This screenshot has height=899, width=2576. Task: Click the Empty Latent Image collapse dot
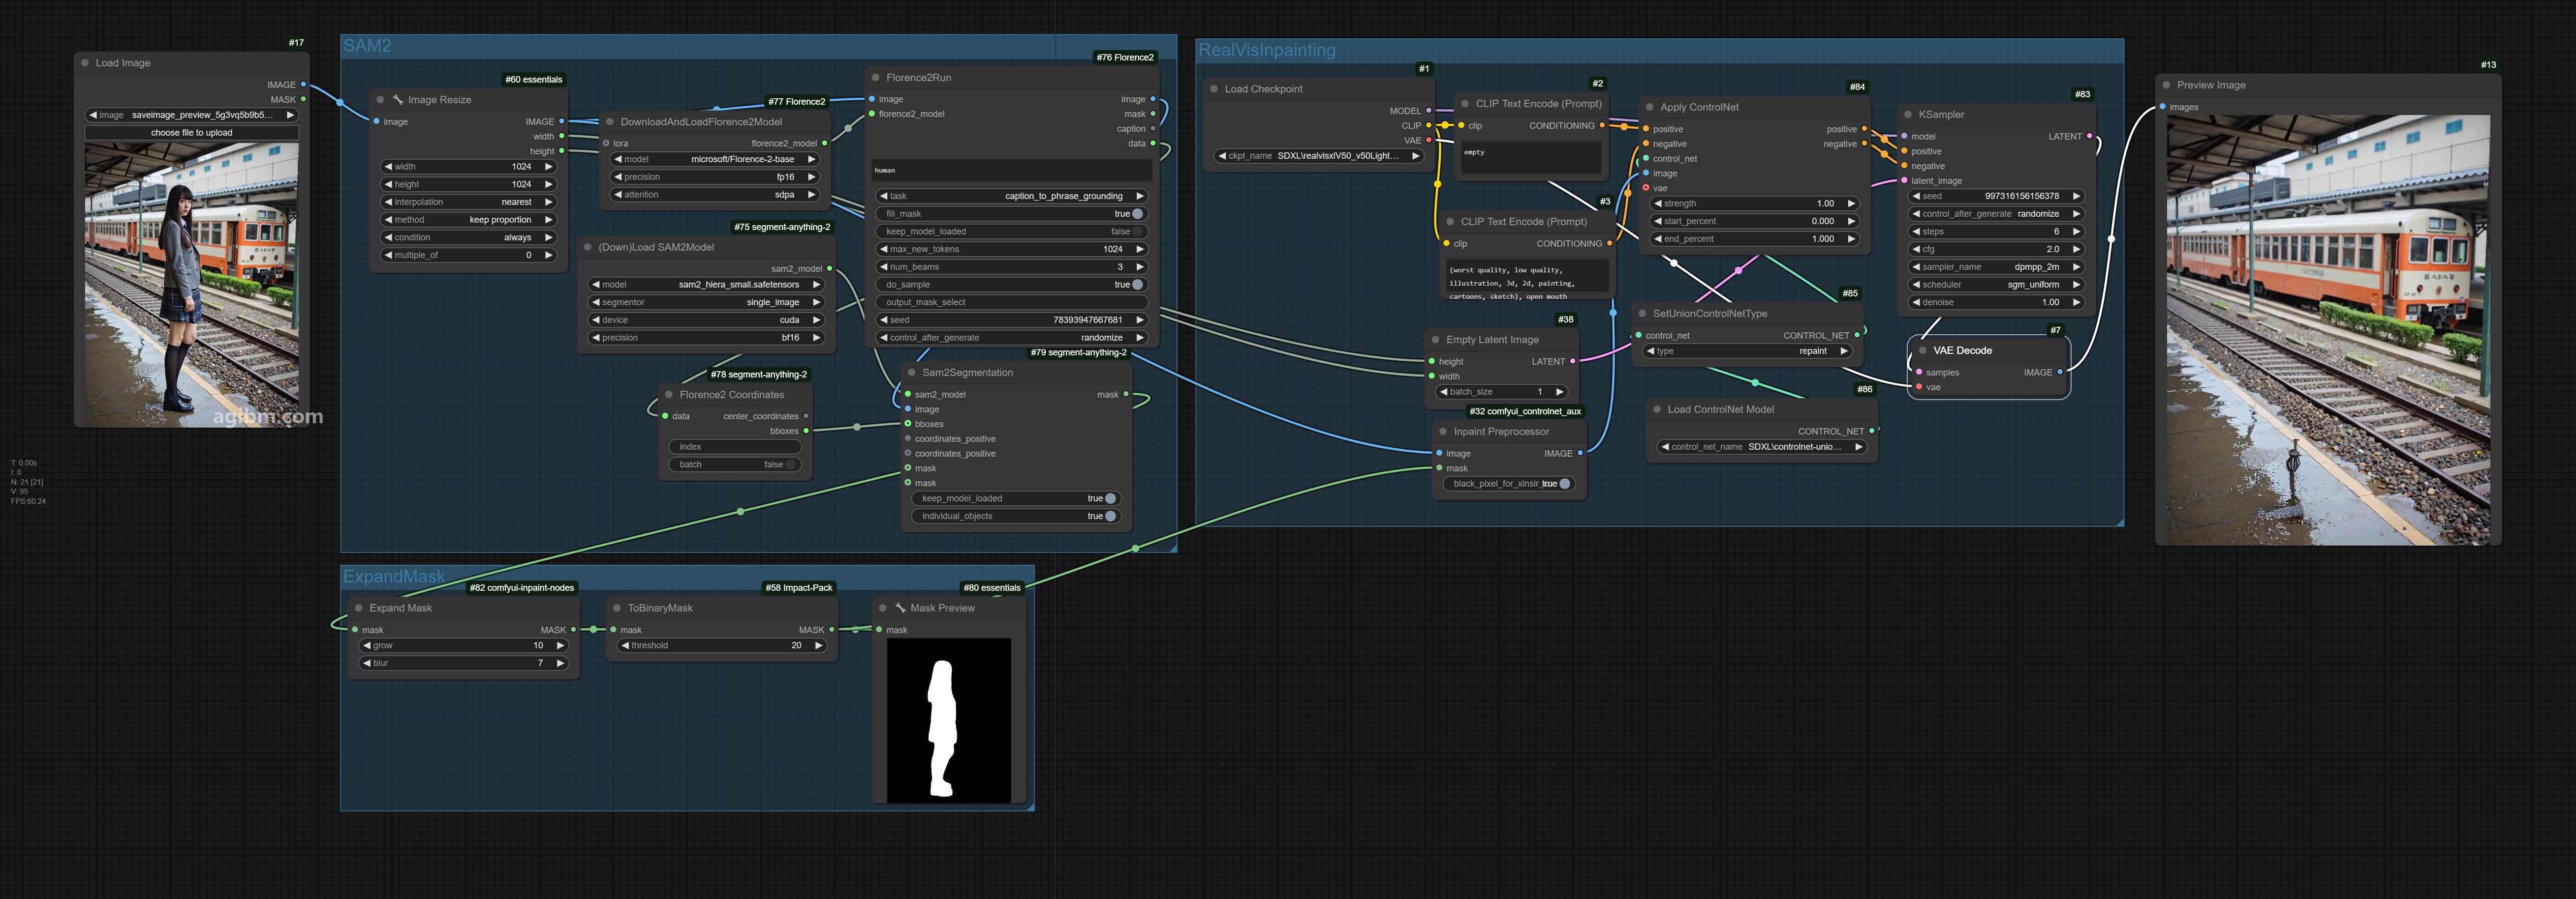(1435, 340)
